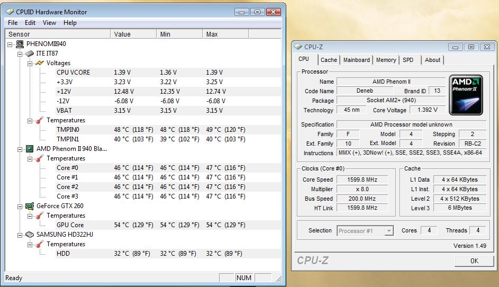Select the -12V voltage row
The height and width of the screenshot is (287, 499).
point(168,101)
